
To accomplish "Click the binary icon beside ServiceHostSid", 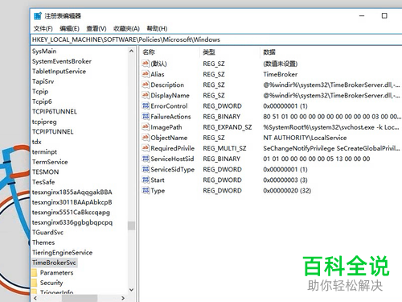I will pos(146,159).
